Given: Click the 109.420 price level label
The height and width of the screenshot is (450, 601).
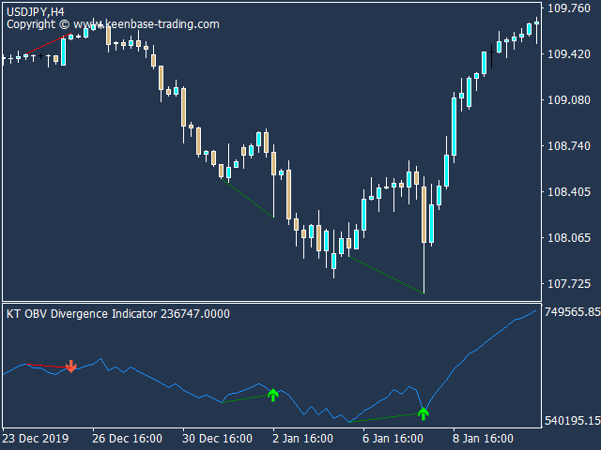Looking at the screenshot, I should pos(569,54).
